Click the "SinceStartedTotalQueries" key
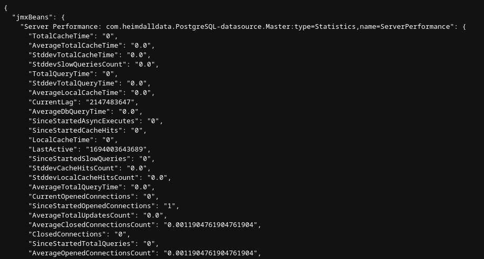Image resolution: width=484 pixels, height=259 pixels. [x=81, y=243]
